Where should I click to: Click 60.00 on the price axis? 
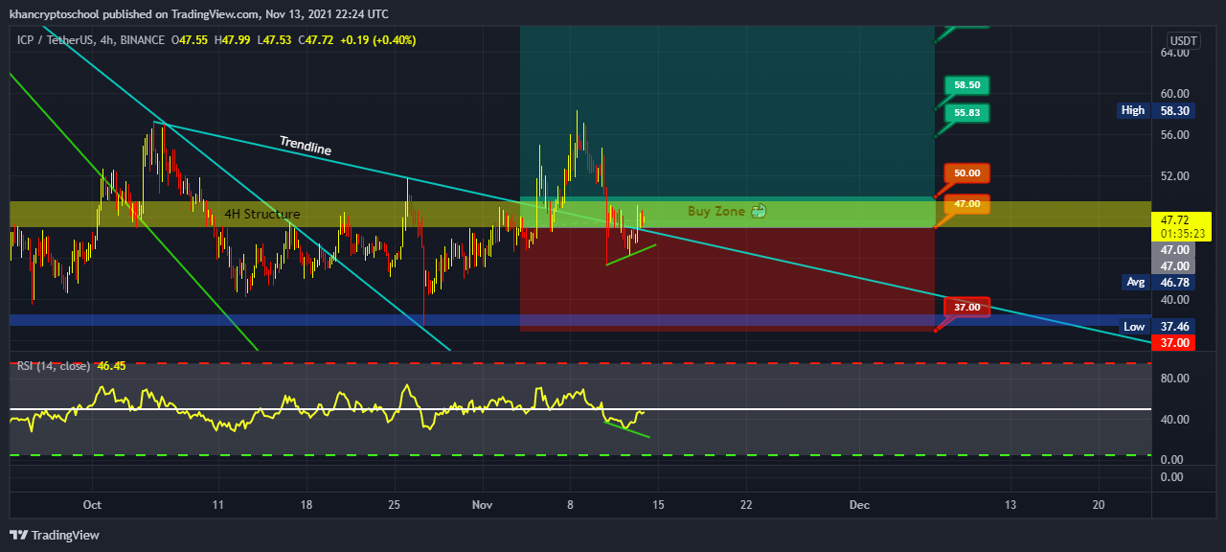(1175, 93)
